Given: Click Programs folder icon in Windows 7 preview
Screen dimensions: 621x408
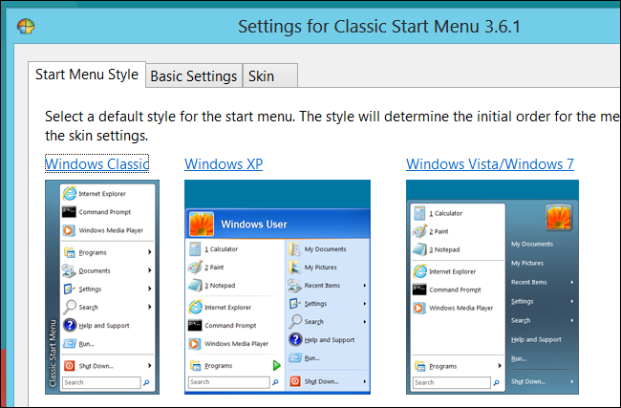Looking at the screenshot, I should pyautogui.click(x=419, y=366).
